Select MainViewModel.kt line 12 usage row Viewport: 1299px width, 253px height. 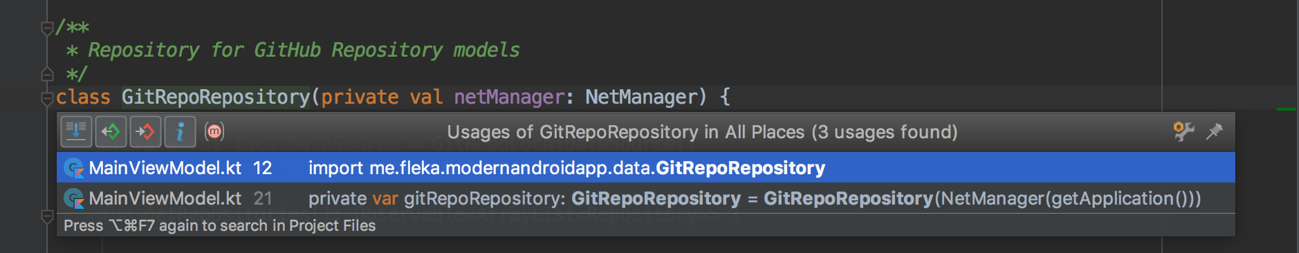tap(645, 168)
